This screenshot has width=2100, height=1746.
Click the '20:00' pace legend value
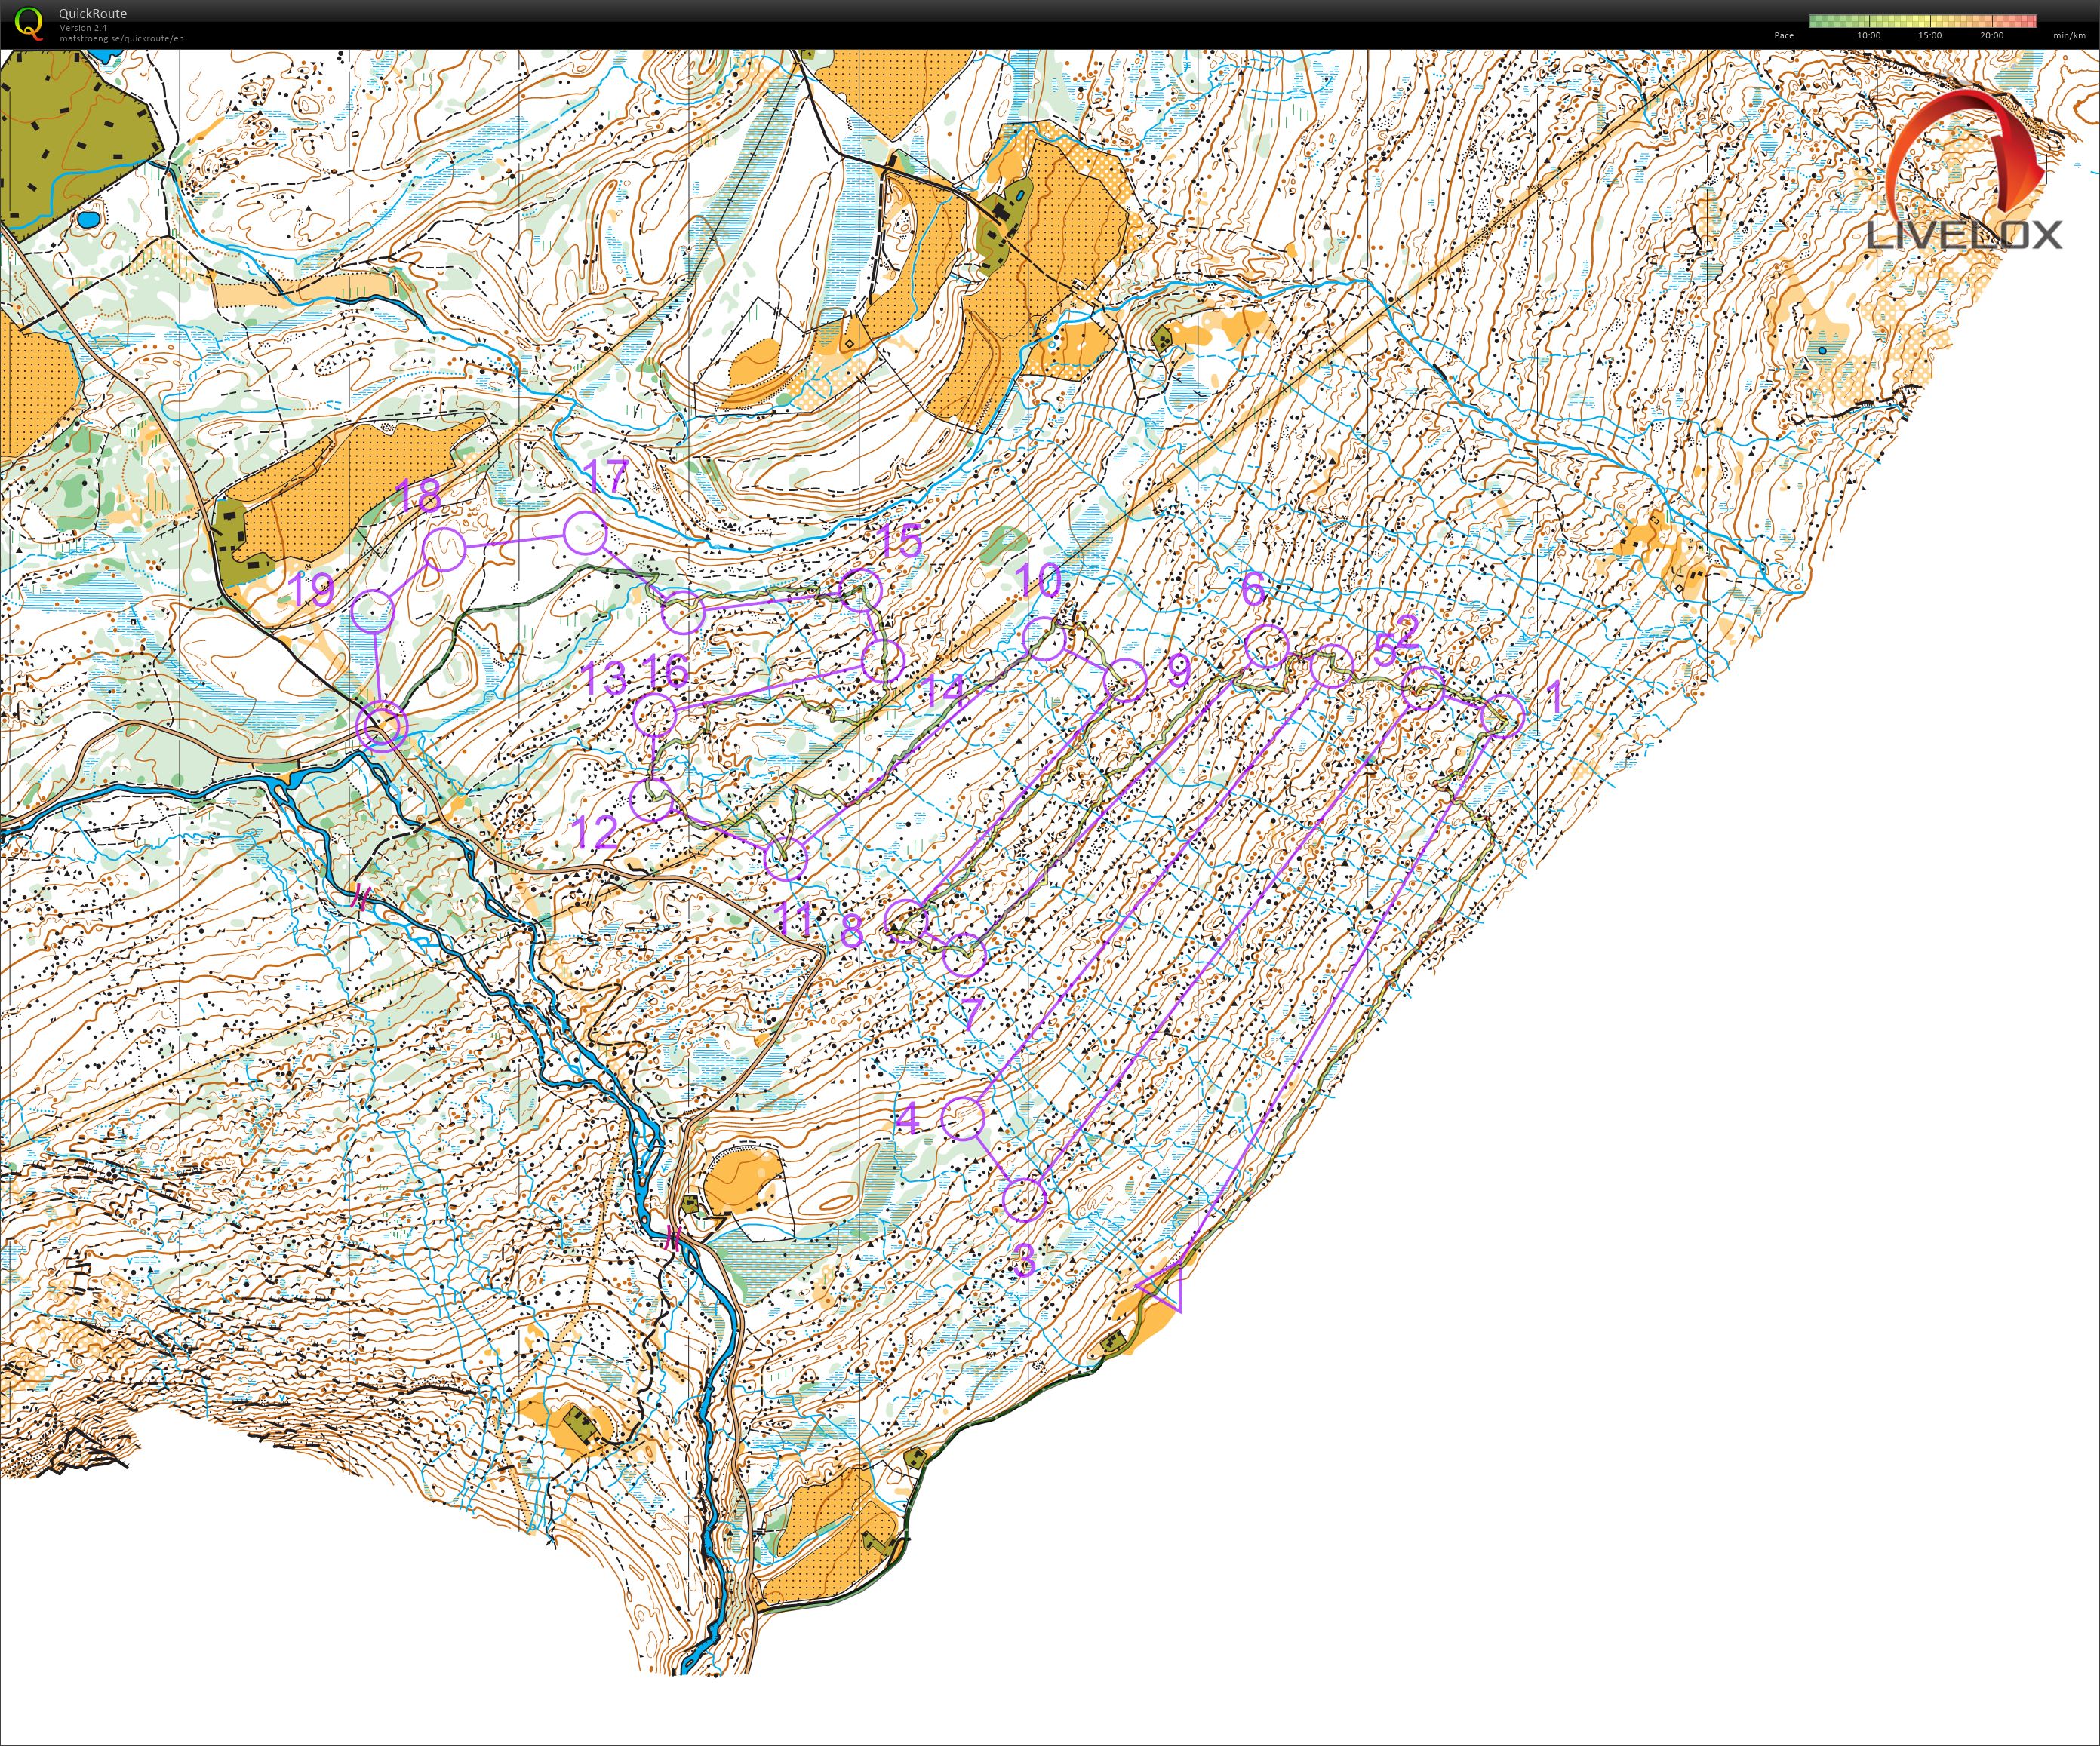coord(1991,35)
